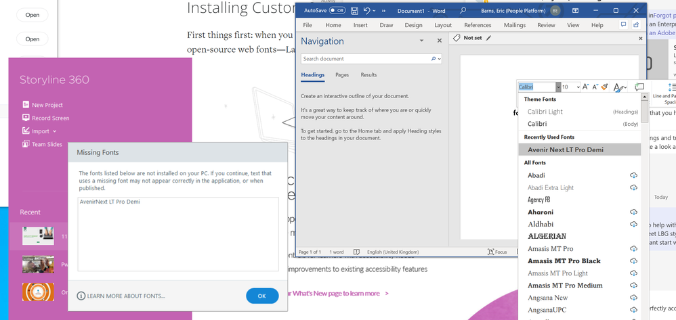The image size is (676, 320).
Task: Click Line and Paragraph Spacing icon
Action: [x=671, y=87]
